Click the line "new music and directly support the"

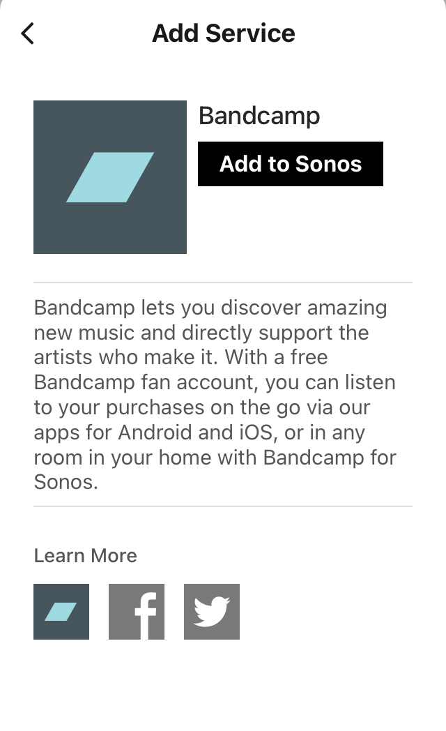[201, 332]
